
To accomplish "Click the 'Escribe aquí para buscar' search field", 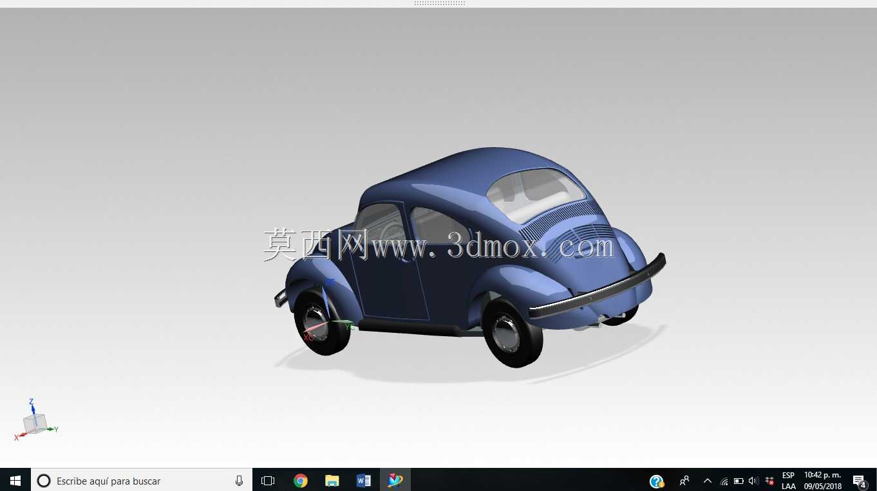I will [x=142, y=480].
